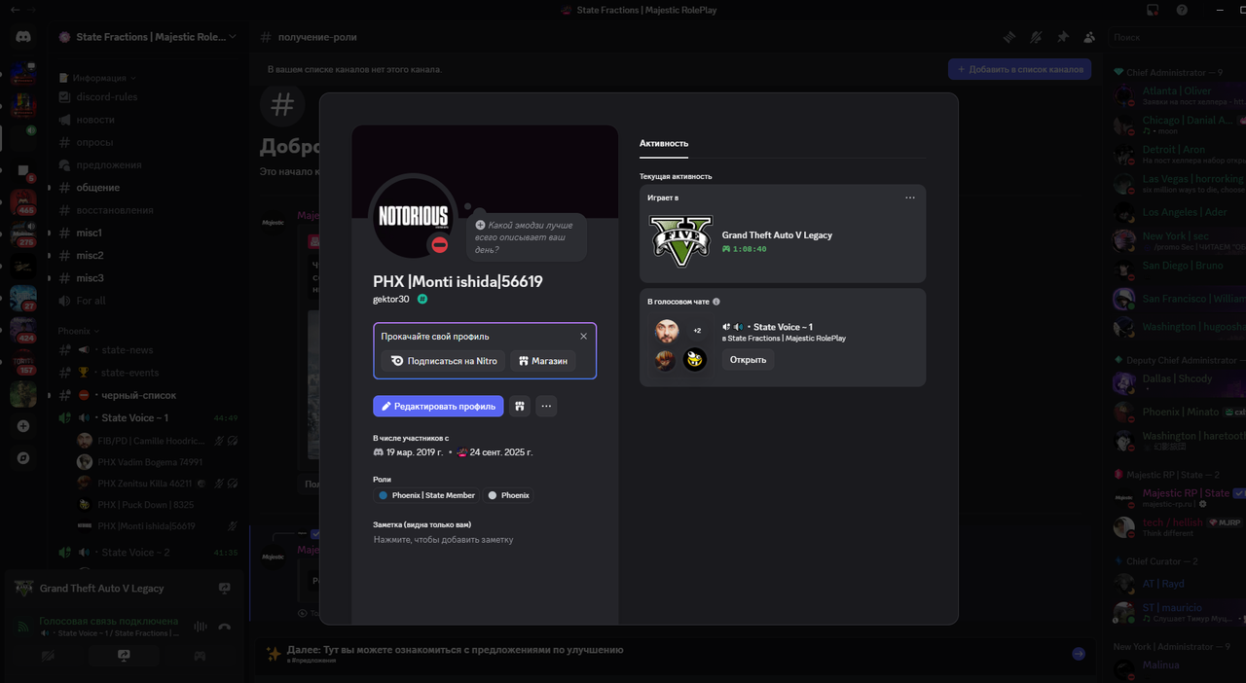Collapse the Phoenix channel category
This screenshot has height=683, width=1246.
pyautogui.click(x=79, y=331)
